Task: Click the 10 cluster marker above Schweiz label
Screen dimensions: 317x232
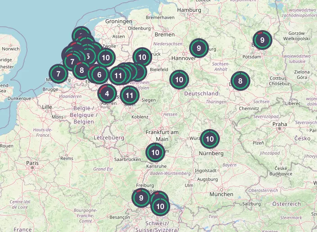Action: 160,207
